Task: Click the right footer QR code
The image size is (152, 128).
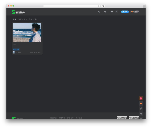Action: (134, 117)
